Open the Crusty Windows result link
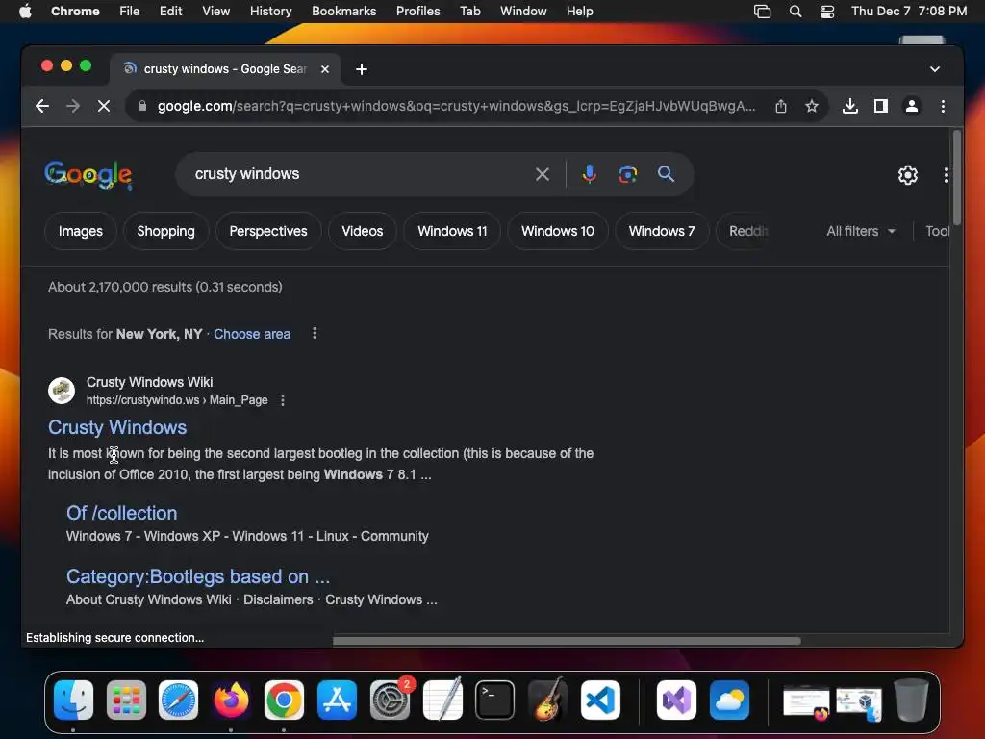Viewport: 985px width, 739px height. (x=117, y=427)
